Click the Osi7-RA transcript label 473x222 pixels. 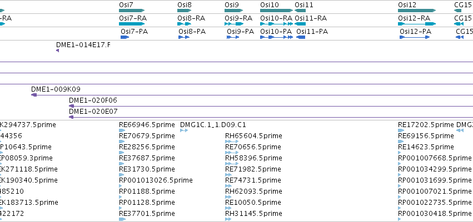pos(133,18)
